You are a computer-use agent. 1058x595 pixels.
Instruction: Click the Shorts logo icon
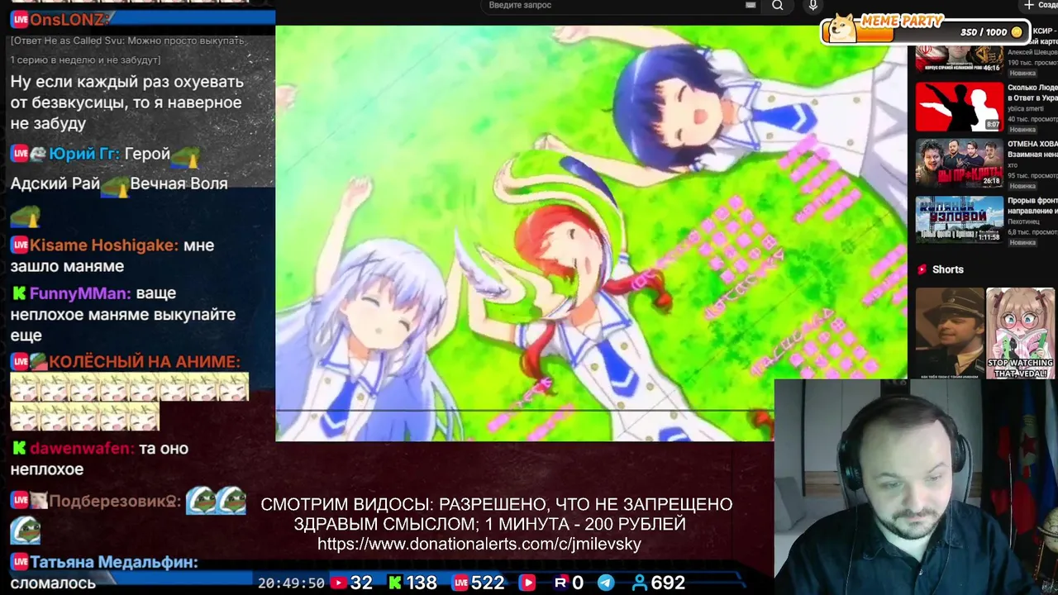pos(922,269)
